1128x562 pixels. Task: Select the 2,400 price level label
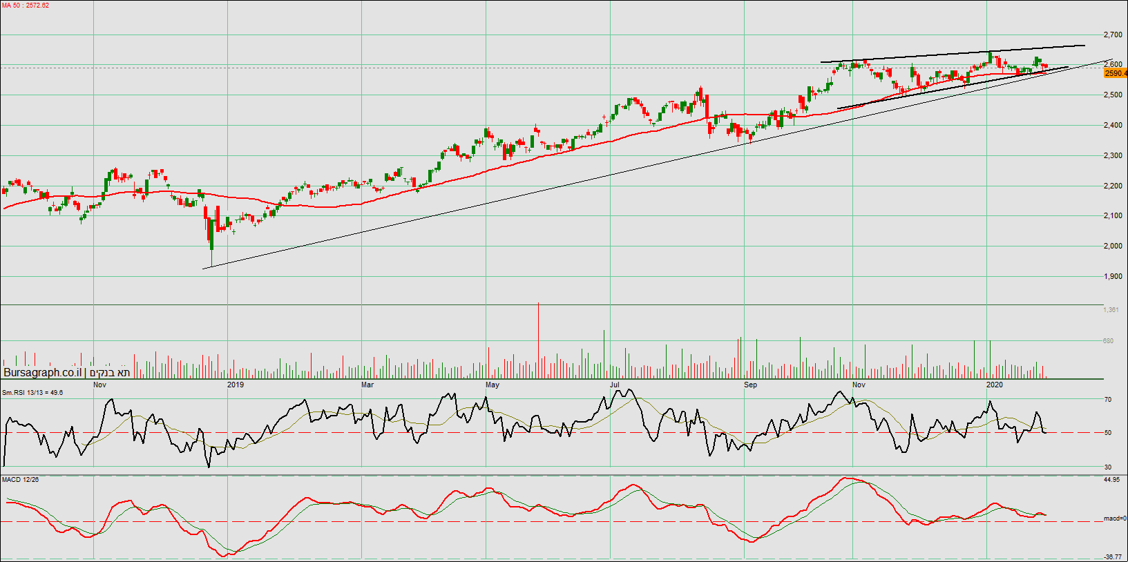1113,126
